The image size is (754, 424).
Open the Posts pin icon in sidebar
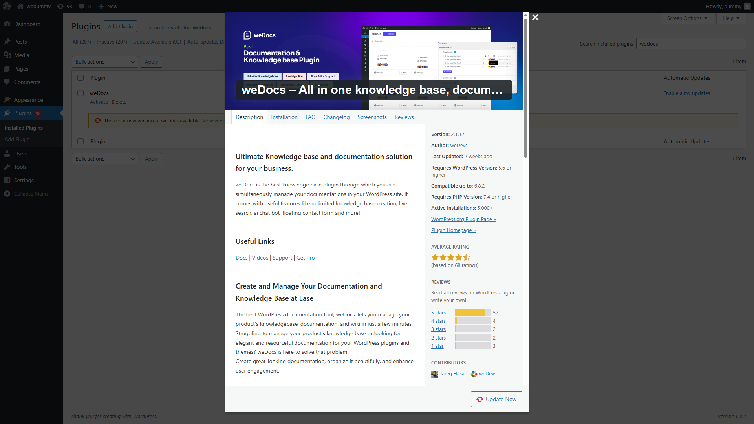coord(7,42)
